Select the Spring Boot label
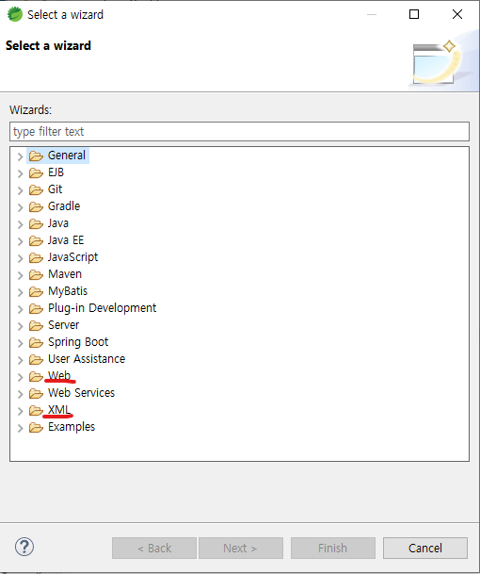480x574 pixels. pyautogui.click(x=78, y=342)
